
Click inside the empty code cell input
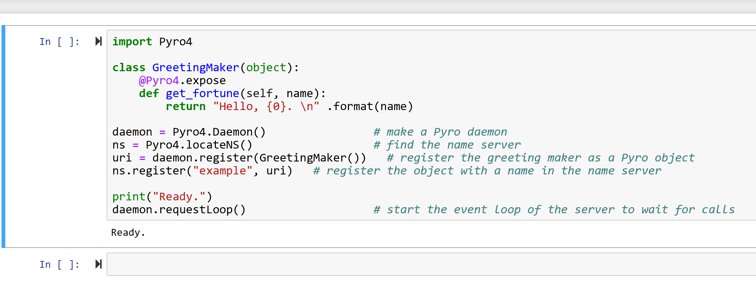click(x=431, y=264)
